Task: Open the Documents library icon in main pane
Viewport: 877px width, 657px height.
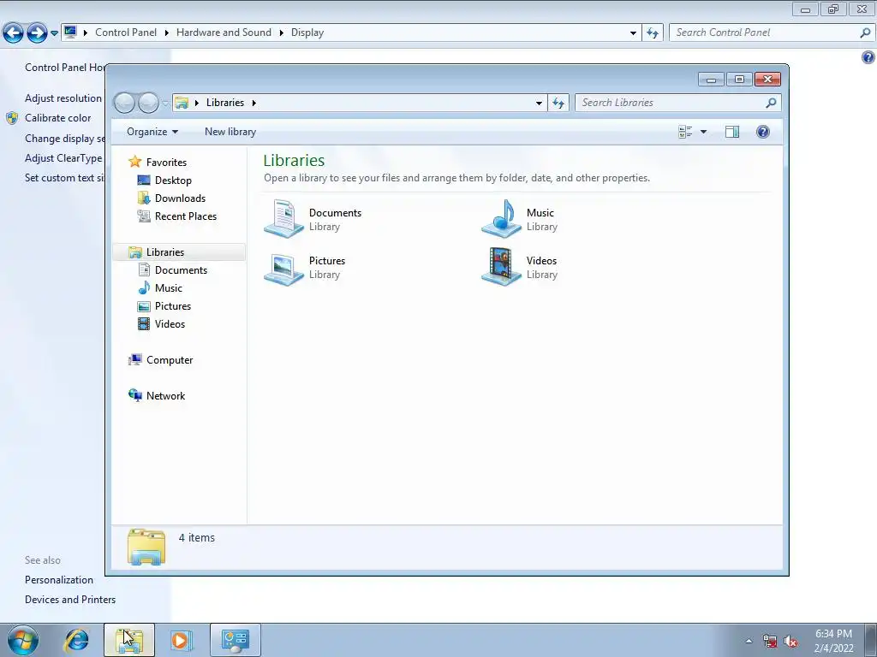Action: pyautogui.click(x=283, y=219)
